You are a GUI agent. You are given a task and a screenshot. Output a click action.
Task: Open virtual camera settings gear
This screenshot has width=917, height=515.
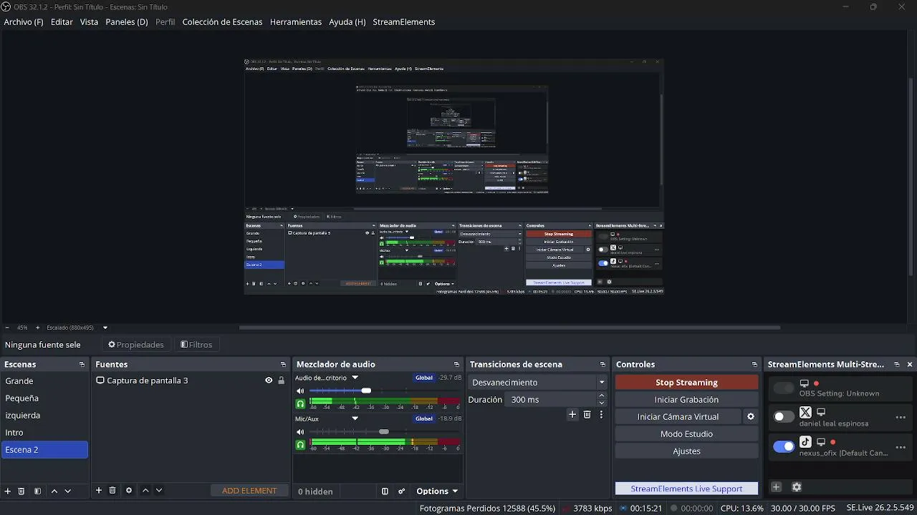click(x=751, y=416)
